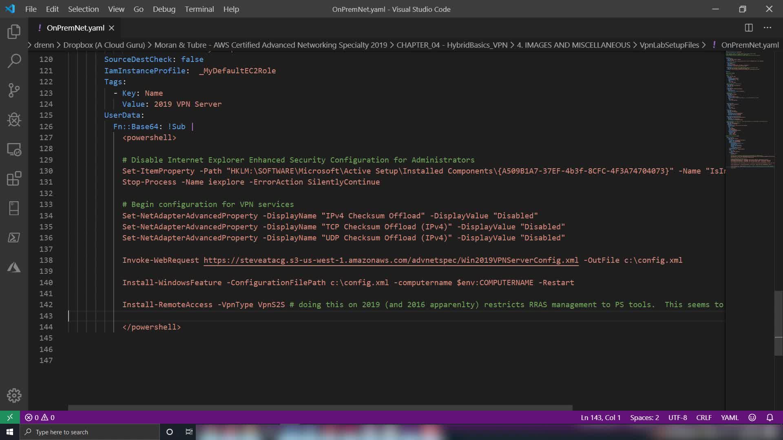Screen dimensions: 783x440
Task: Open the Explorer view in activity bar
Action: (x=14, y=32)
